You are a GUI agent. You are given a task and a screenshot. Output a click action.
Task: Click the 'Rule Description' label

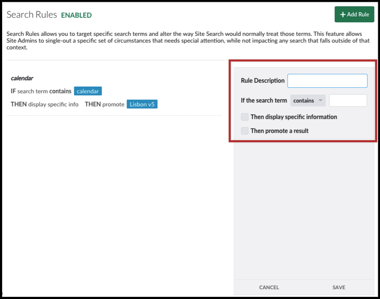pyautogui.click(x=263, y=81)
